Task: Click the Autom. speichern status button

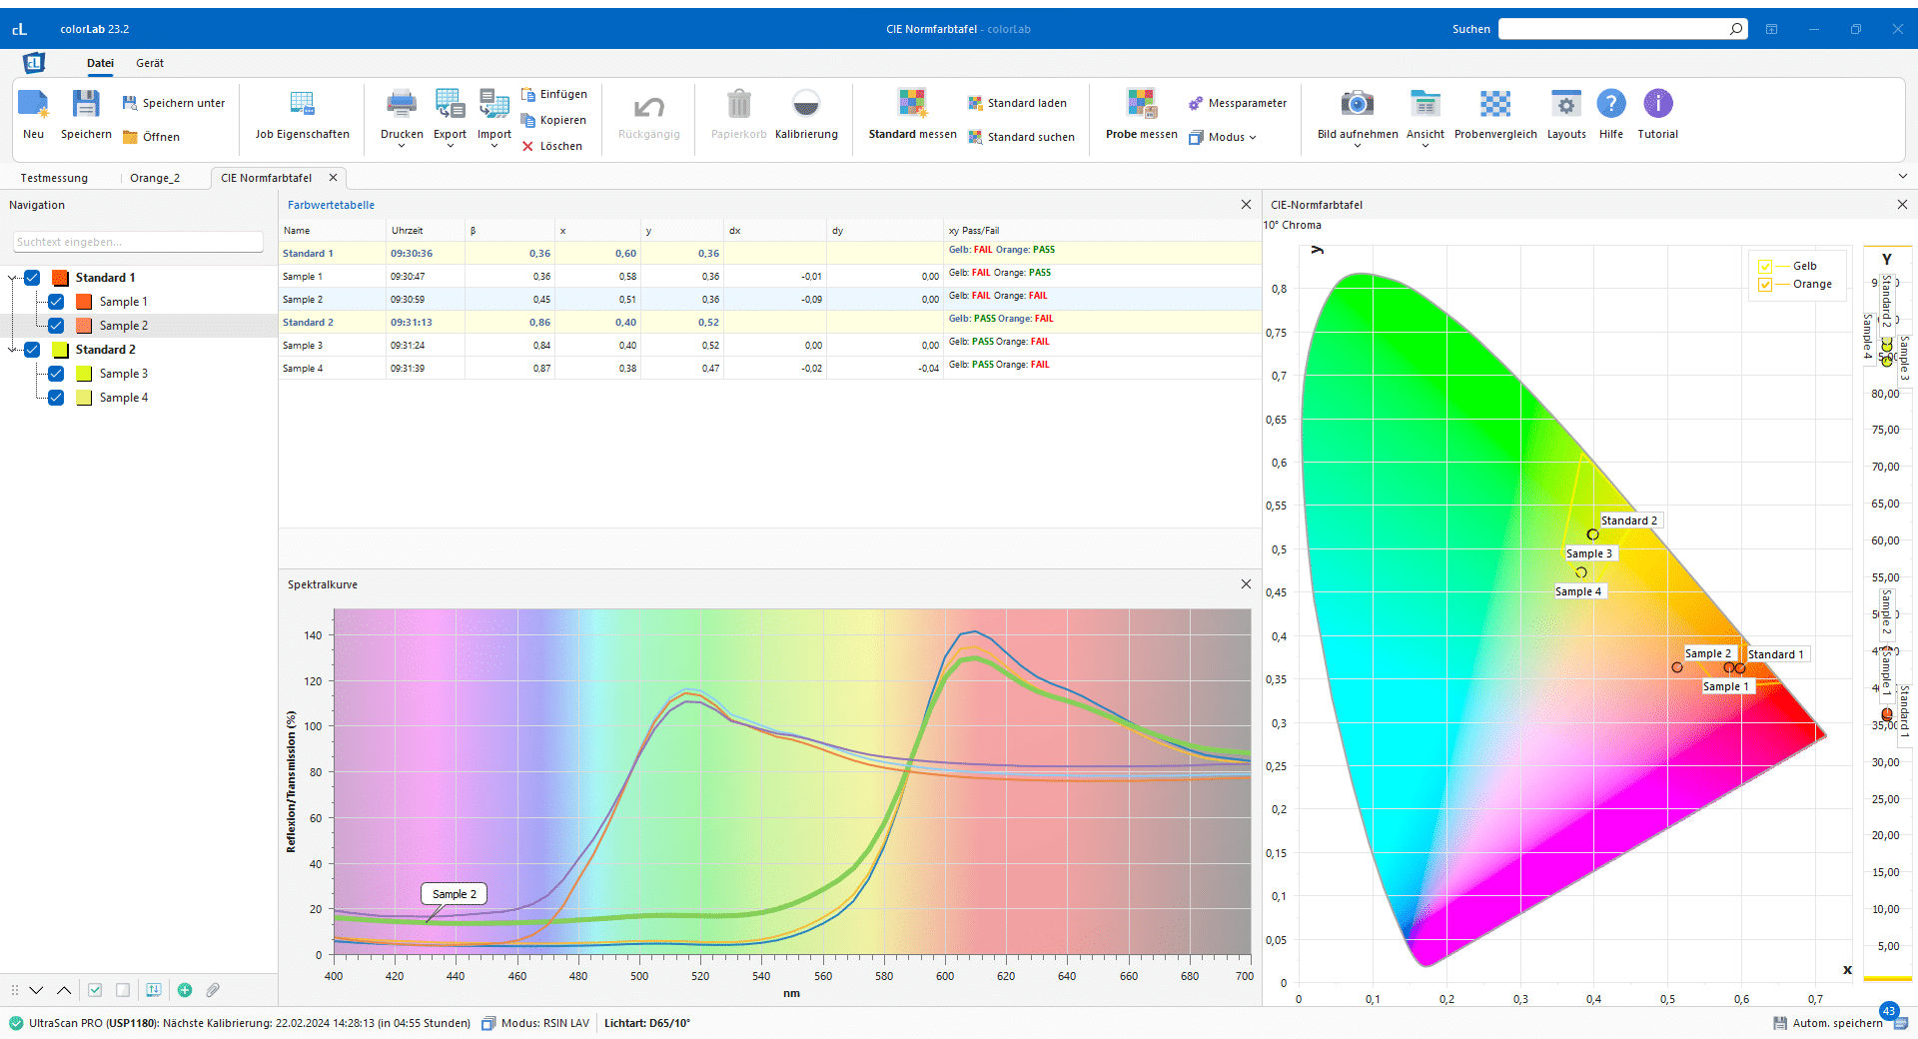Action: click(x=1828, y=1023)
